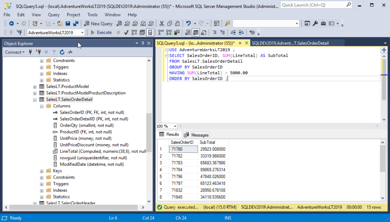Click Object Explorer connect plug icon

point(30,52)
